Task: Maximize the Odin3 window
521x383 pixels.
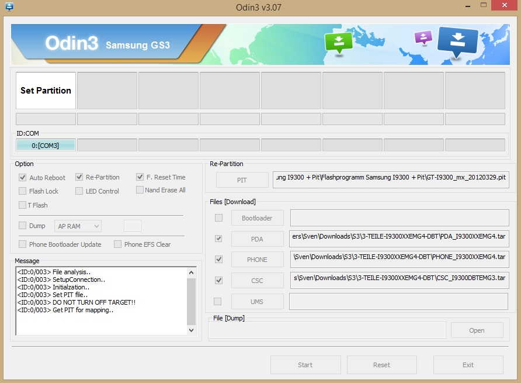Action: click(x=484, y=5)
